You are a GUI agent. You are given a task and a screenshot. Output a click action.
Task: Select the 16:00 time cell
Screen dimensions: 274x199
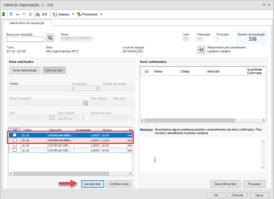click(114, 145)
